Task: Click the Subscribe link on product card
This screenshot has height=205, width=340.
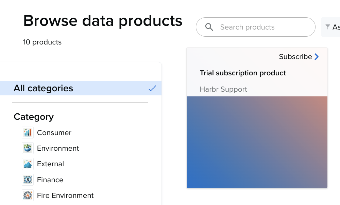Action: coord(295,57)
